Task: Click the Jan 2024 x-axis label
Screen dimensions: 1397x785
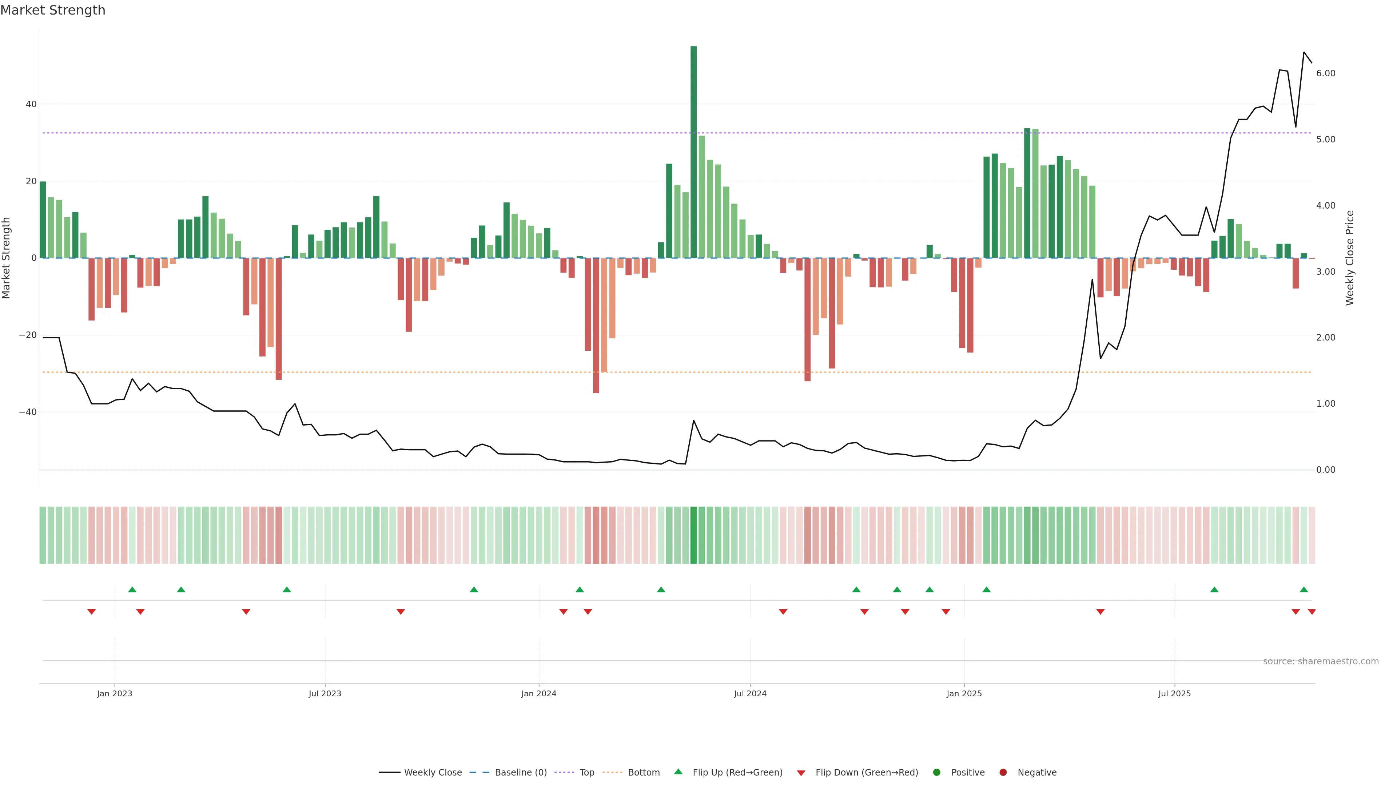Action: point(538,693)
